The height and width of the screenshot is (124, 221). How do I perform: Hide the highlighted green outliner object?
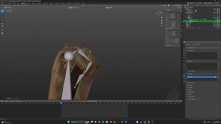[215, 21]
